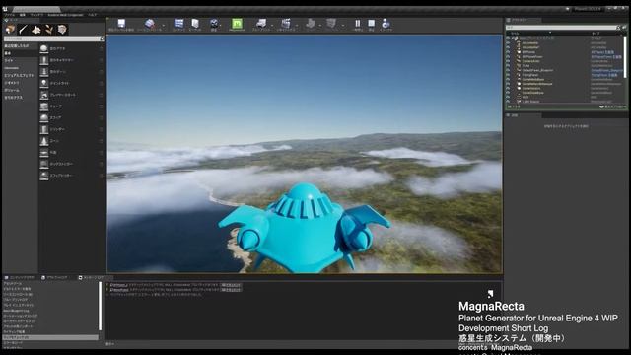Open the Runtime Mesh Component menu
The width and height of the screenshot is (631, 355).
(66, 15)
